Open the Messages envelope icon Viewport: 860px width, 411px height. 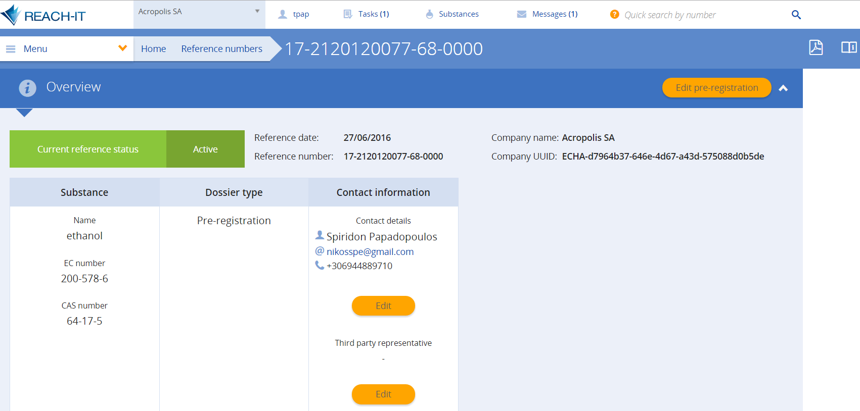522,14
